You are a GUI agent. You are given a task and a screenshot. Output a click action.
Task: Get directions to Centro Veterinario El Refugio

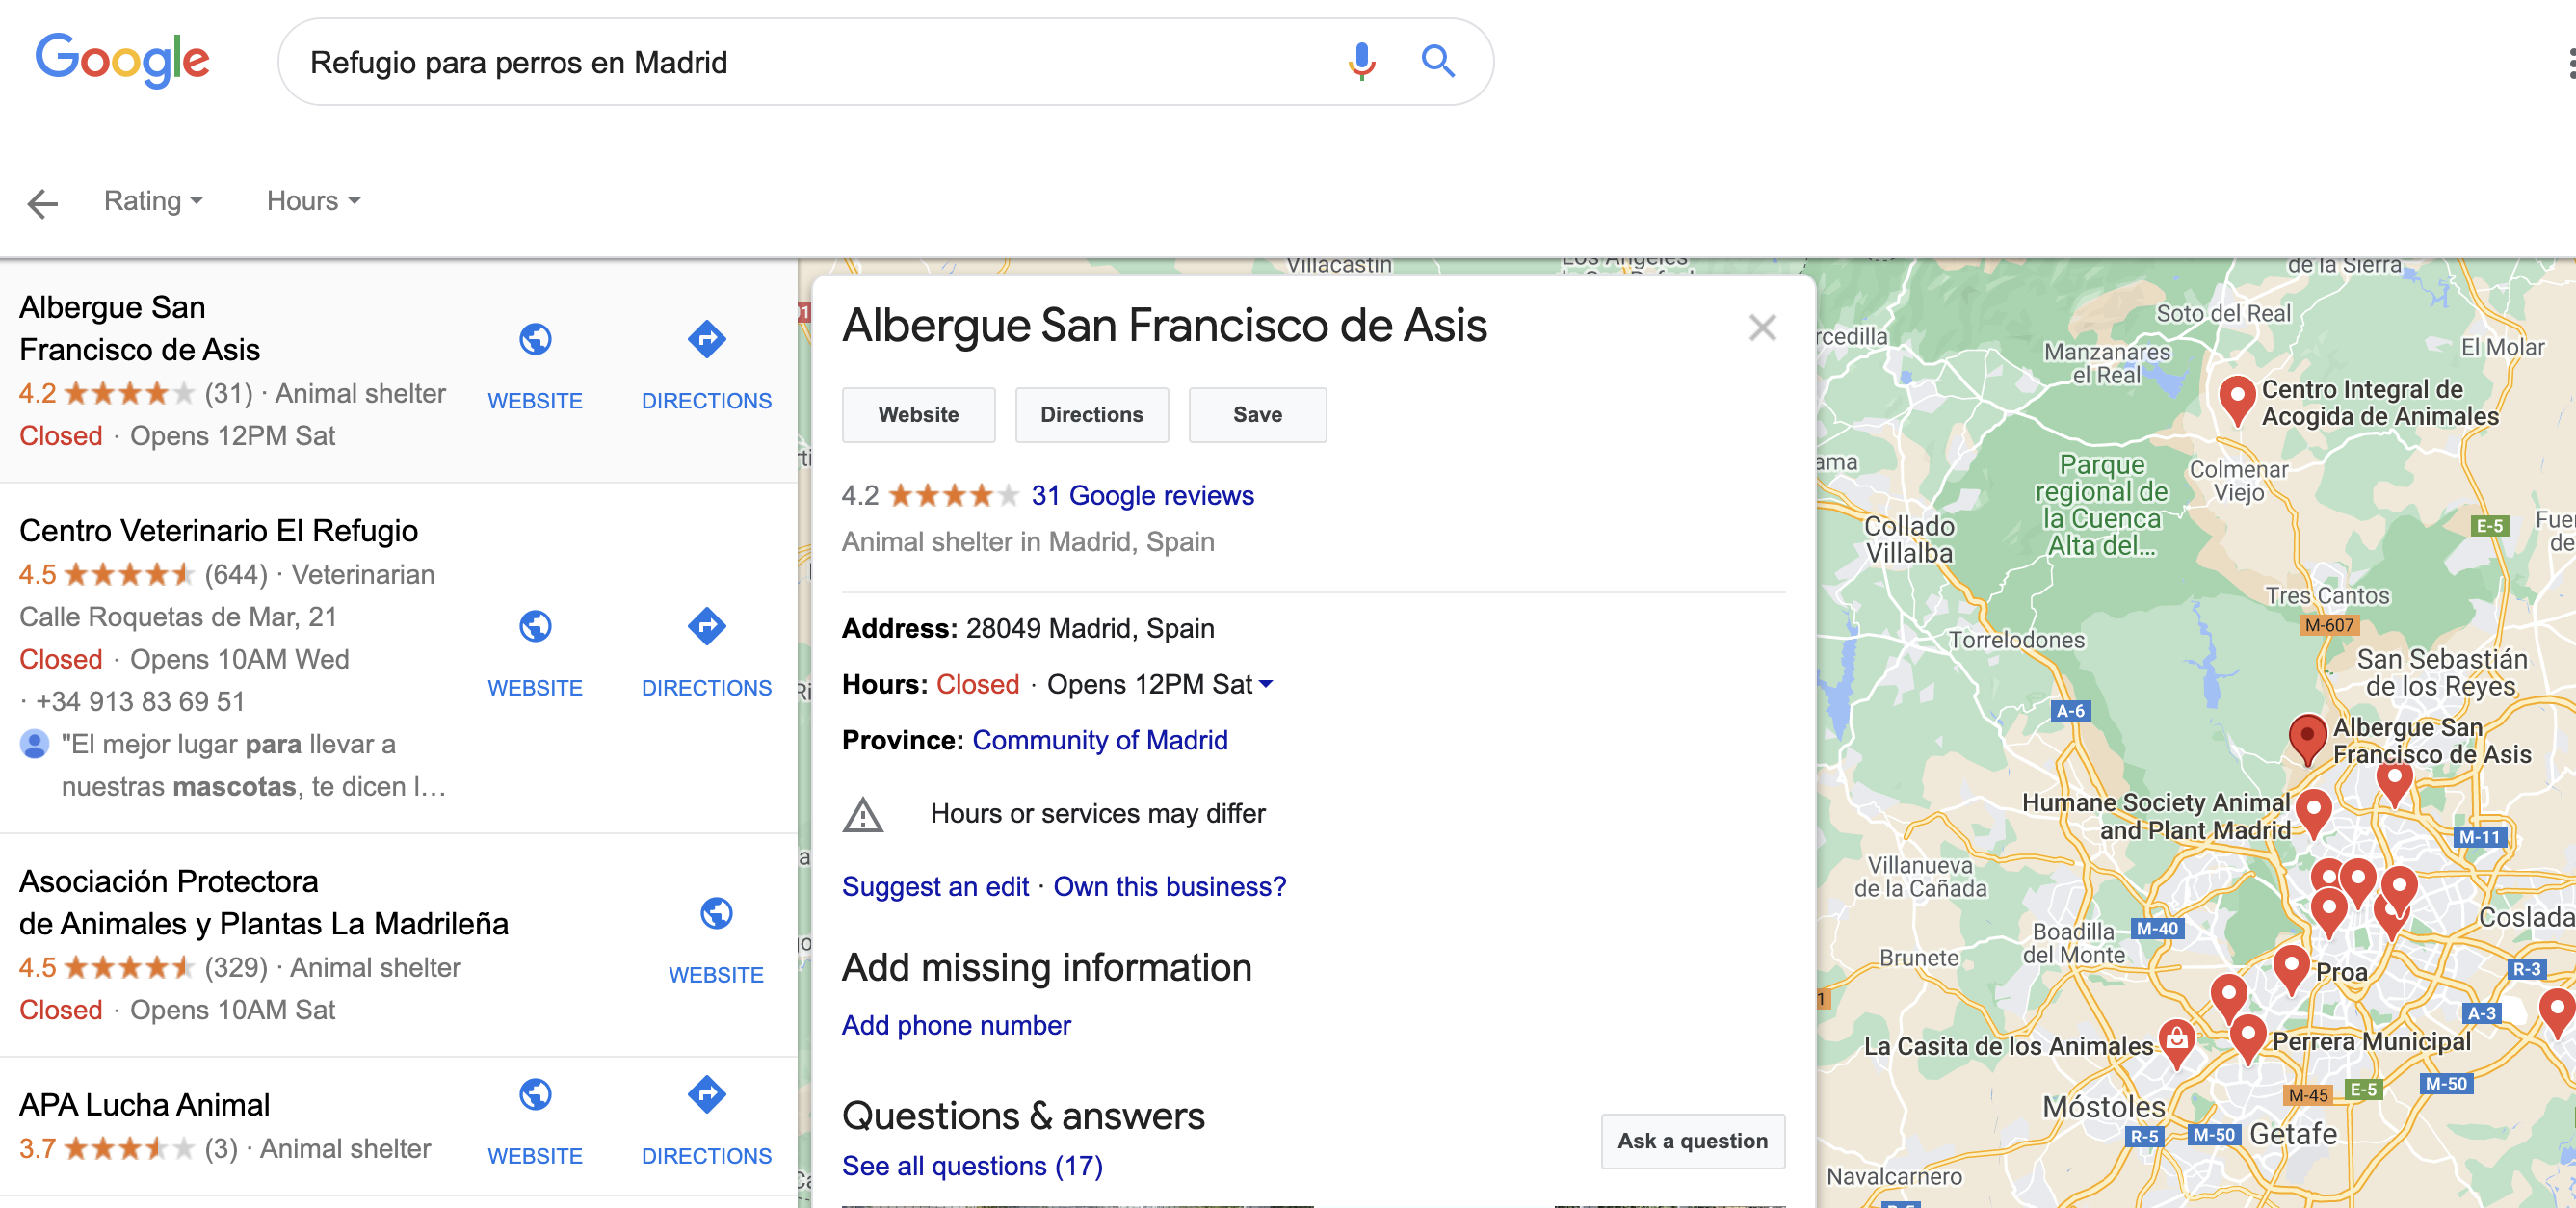(706, 627)
